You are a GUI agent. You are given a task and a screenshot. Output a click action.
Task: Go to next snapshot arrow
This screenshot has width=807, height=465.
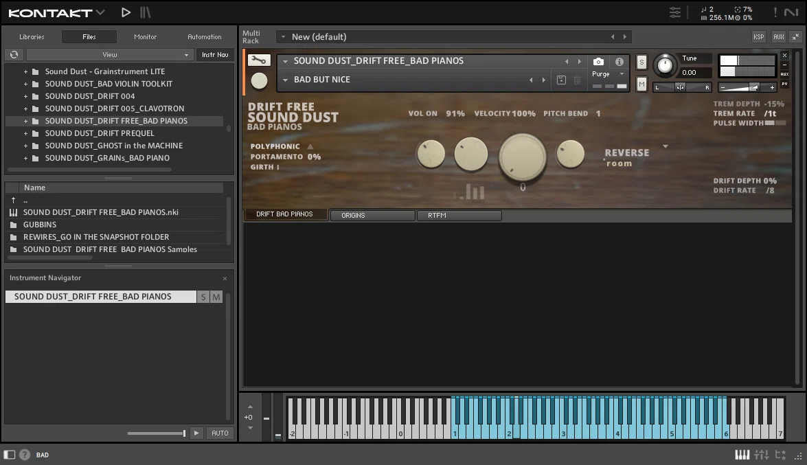tap(543, 80)
